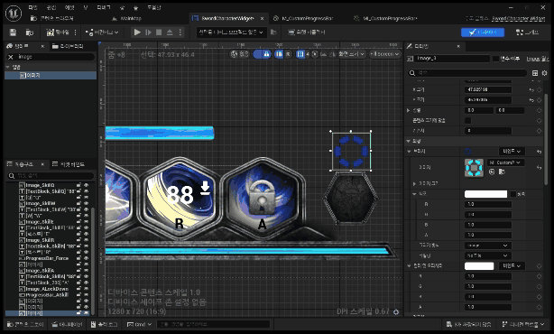
Task: Click the Compile toolbar button
Action: pyautogui.click(x=58, y=32)
